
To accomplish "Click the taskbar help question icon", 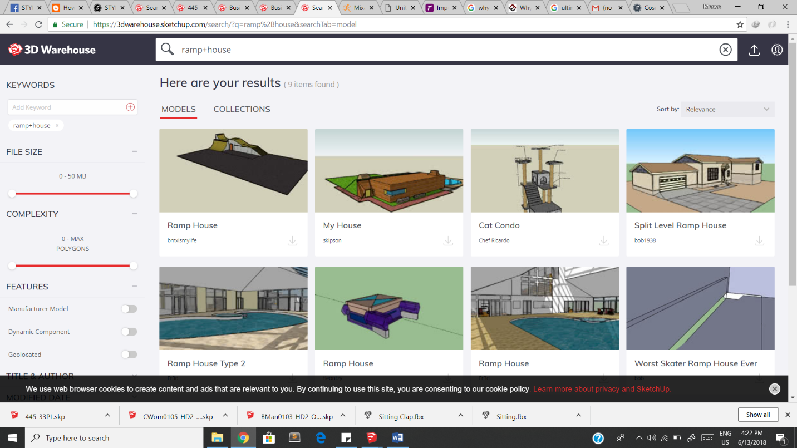I will point(598,437).
